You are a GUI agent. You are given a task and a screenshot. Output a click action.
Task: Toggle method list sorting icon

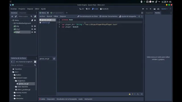coord(54,59)
